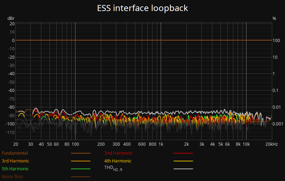Click the 20kHz frequency axis label
Viewport: 285px width, 181px height.
(x=271, y=144)
